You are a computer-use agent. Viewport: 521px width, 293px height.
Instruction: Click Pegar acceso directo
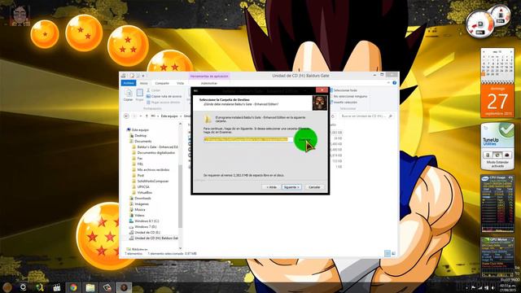163,103
